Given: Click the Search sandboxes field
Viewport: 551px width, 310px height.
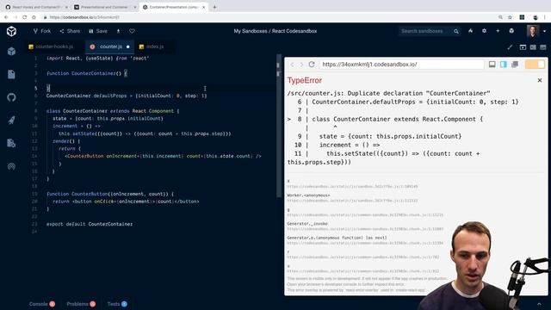Looking at the screenshot, I should tap(425, 31).
